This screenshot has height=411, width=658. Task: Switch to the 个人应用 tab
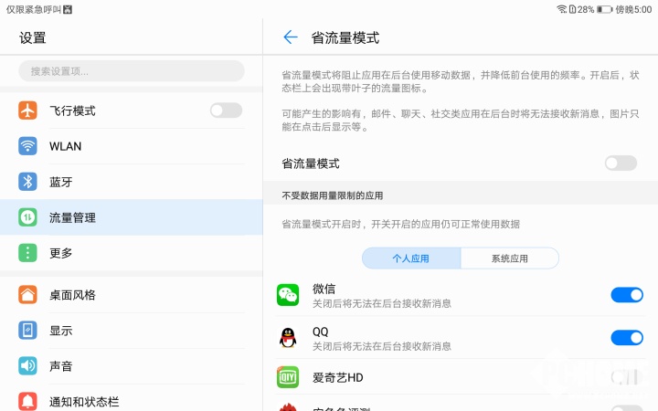click(411, 258)
